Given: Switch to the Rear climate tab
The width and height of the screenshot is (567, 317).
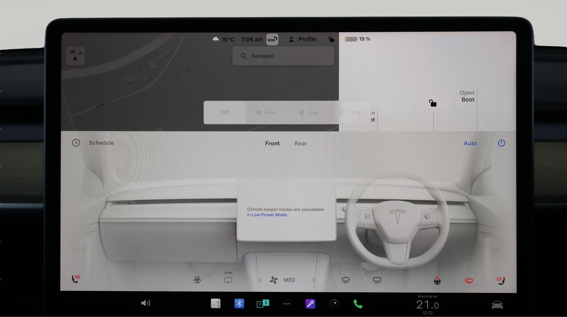Looking at the screenshot, I should (301, 143).
